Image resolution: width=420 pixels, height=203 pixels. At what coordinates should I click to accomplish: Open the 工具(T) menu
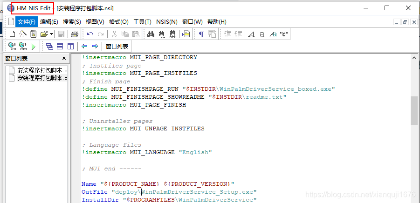[x=142, y=22]
